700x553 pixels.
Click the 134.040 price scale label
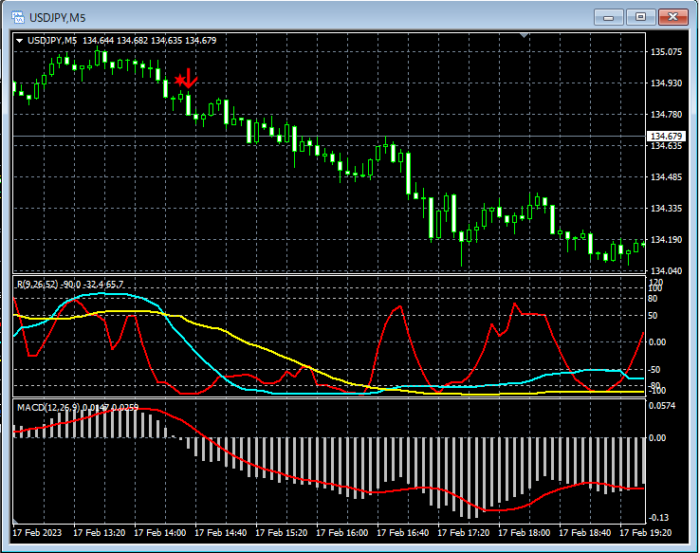(666, 271)
